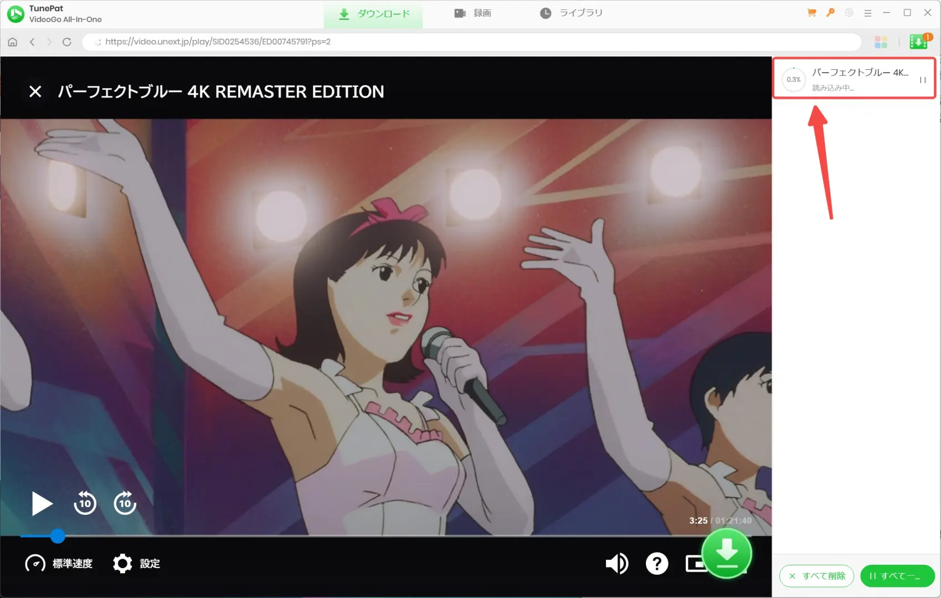The image size is (941, 598).
Task: Click the orange key registration icon
Action: pos(830,12)
